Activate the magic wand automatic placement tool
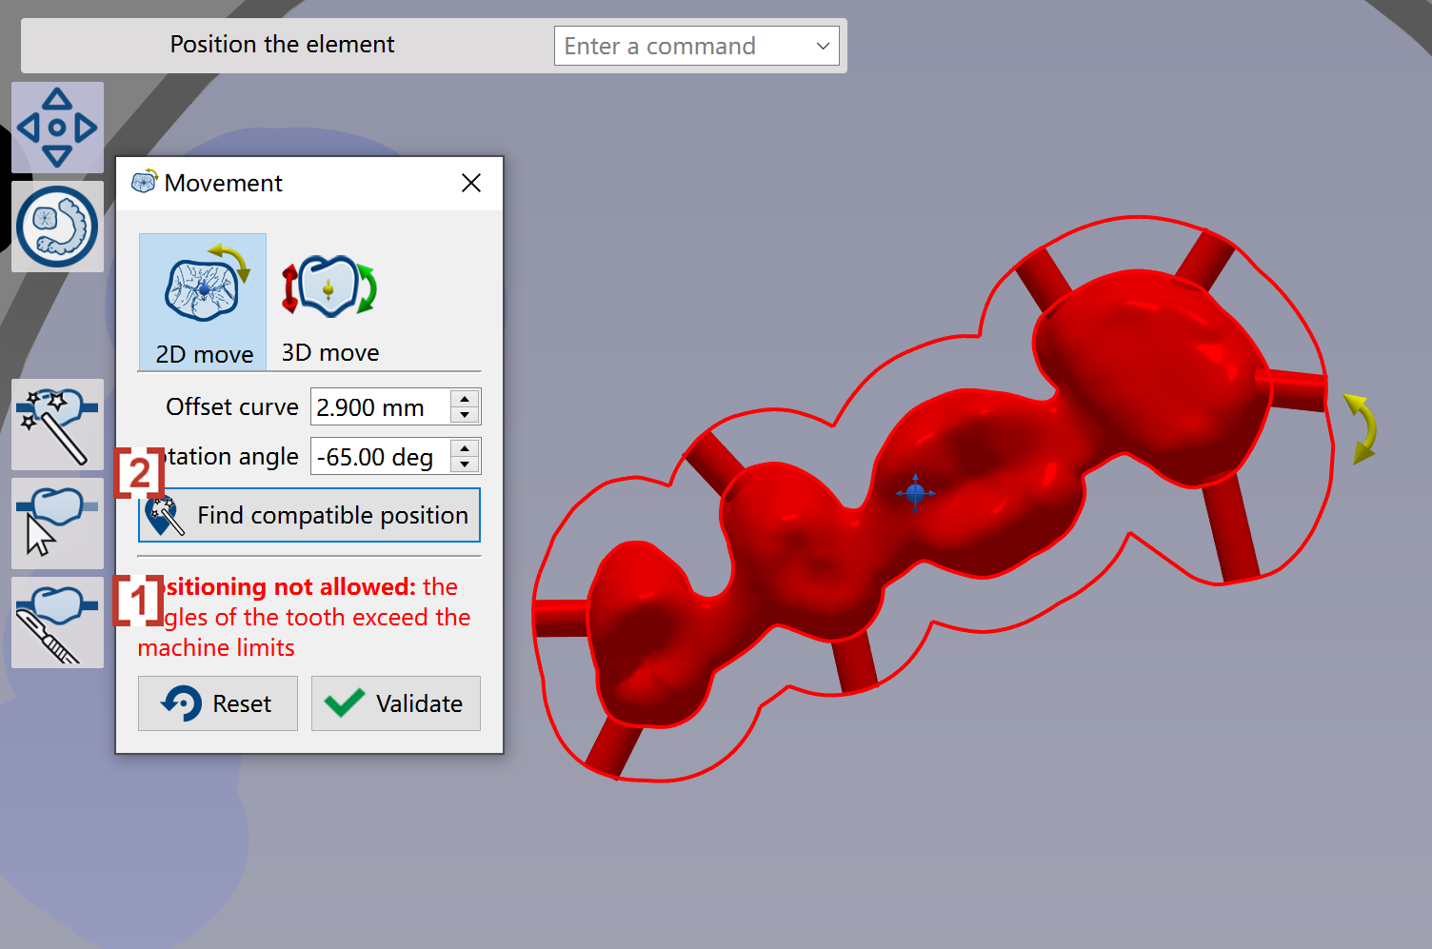 [57, 425]
